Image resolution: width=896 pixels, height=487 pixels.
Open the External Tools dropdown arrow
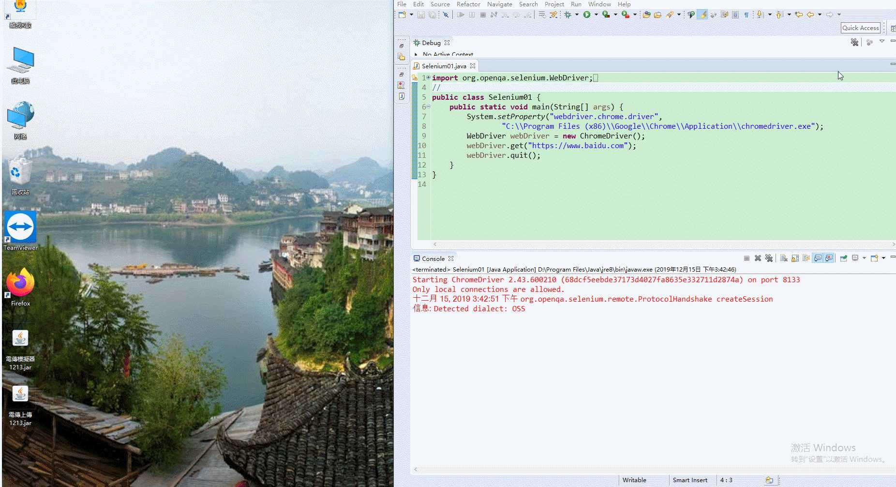(x=635, y=15)
